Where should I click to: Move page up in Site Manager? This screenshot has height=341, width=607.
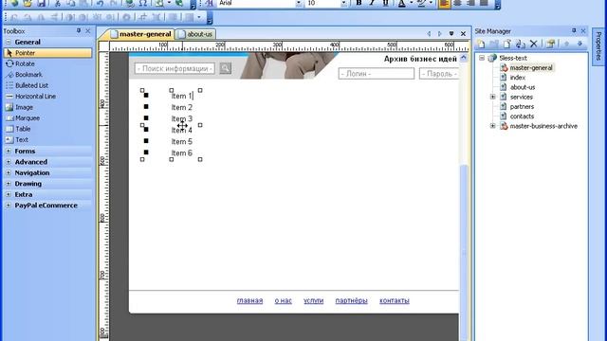click(x=567, y=44)
